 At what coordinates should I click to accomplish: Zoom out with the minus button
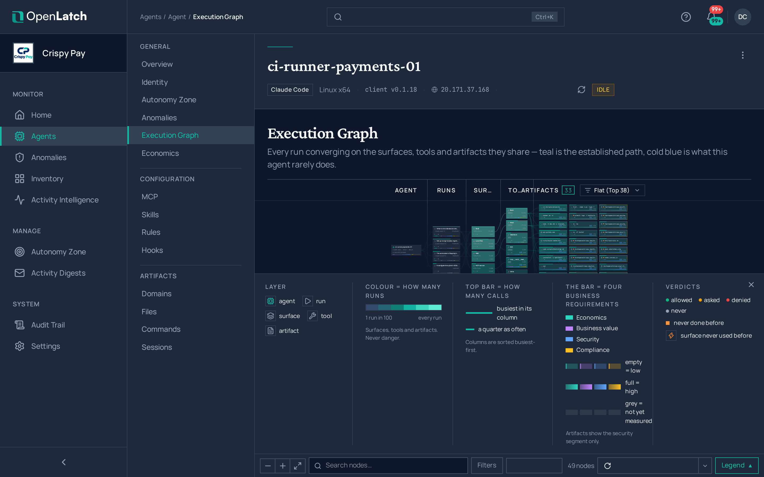coord(268,466)
